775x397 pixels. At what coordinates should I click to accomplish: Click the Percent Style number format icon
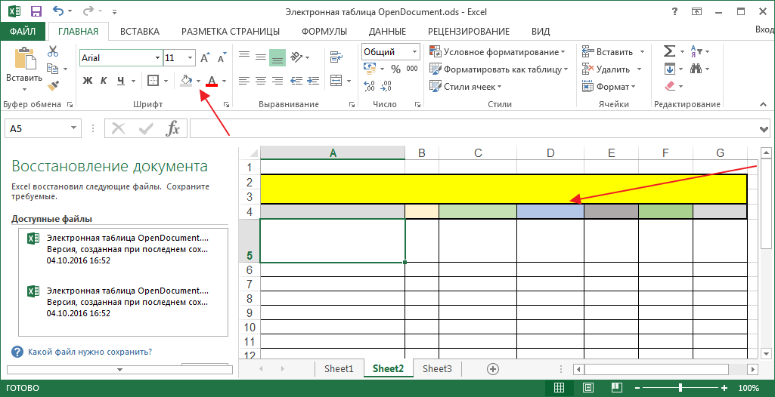[395, 69]
